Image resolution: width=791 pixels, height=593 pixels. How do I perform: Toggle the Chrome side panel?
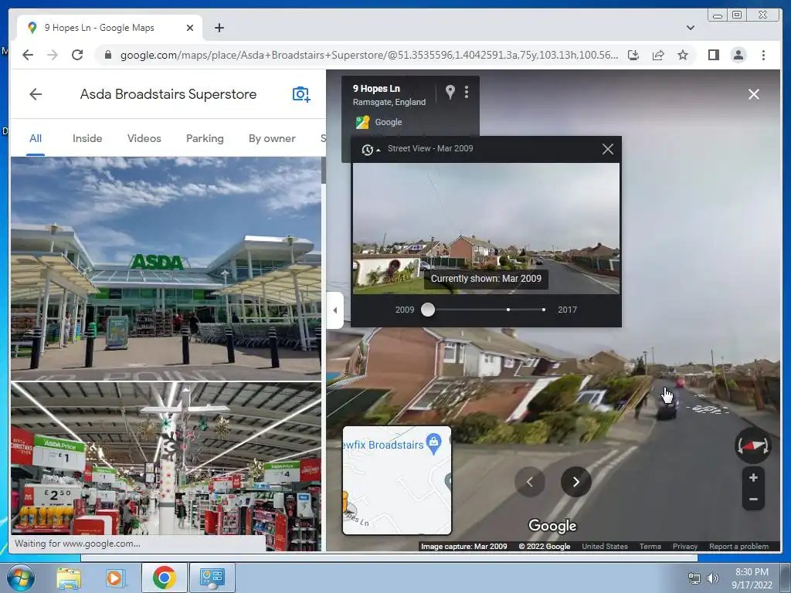coord(713,55)
